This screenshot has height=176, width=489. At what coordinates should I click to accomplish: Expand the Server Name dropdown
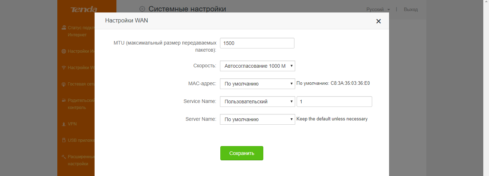click(x=257, y=119)
